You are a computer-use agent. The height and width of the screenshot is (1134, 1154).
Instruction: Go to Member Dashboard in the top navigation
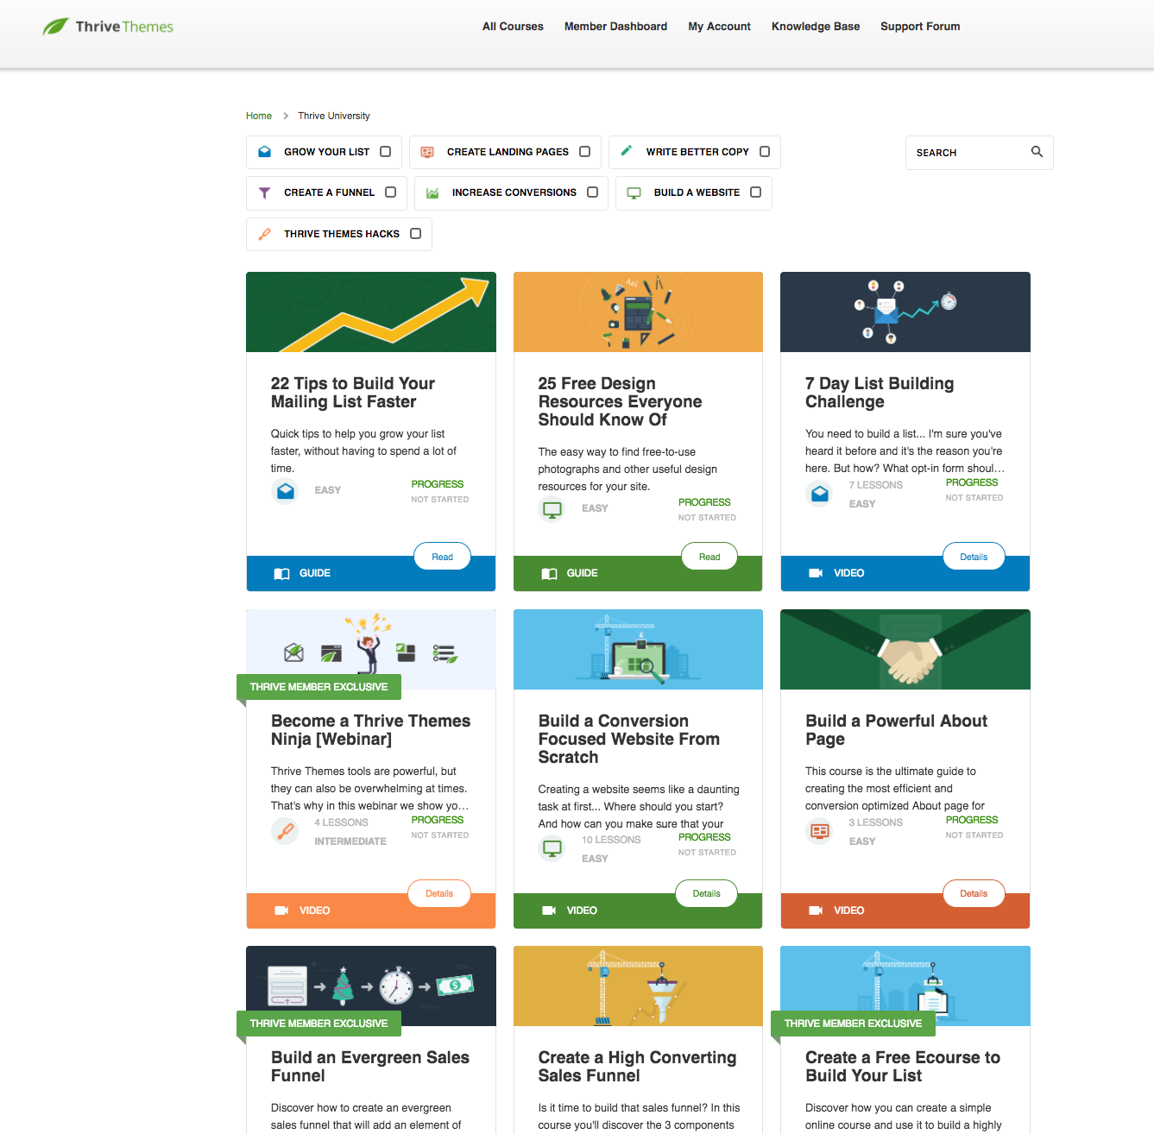[x=615, y=27]
